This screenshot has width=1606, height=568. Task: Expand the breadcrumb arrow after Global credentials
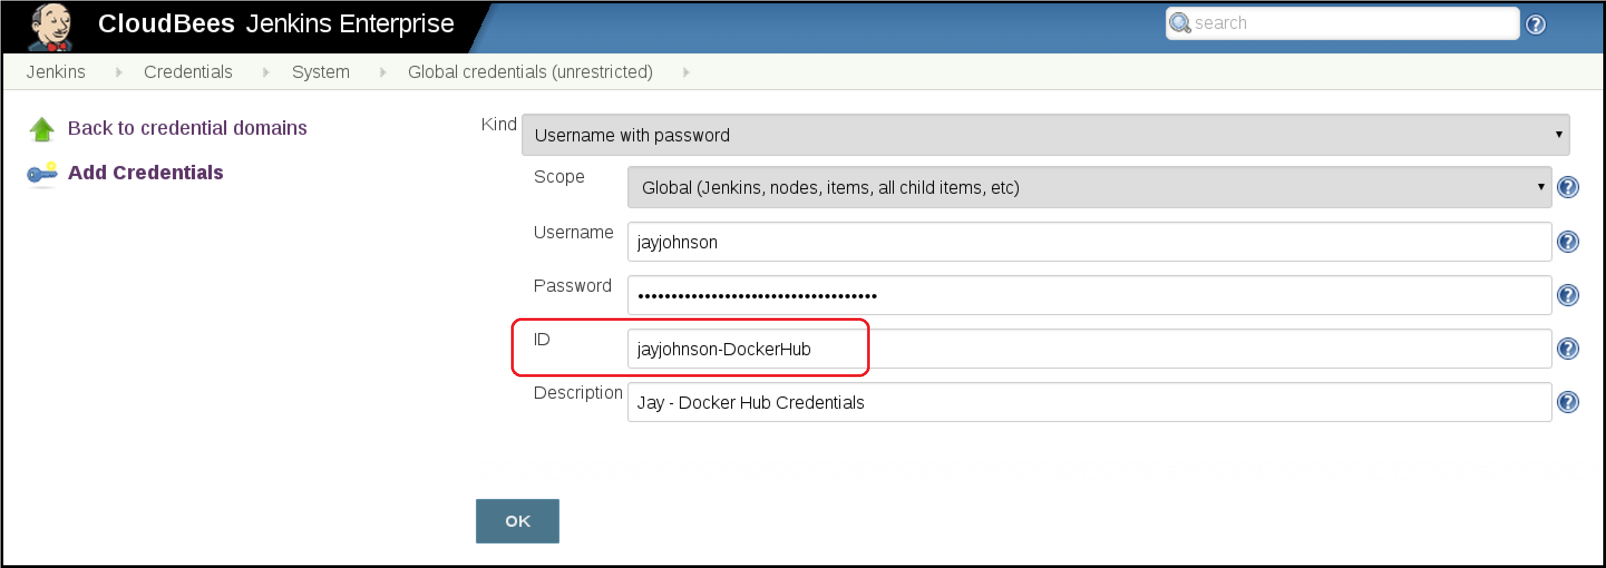coord(686,72)
